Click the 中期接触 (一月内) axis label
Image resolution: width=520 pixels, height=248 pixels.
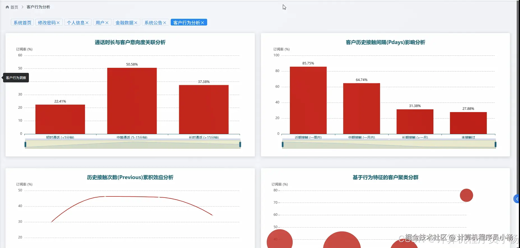click(362, 137)
